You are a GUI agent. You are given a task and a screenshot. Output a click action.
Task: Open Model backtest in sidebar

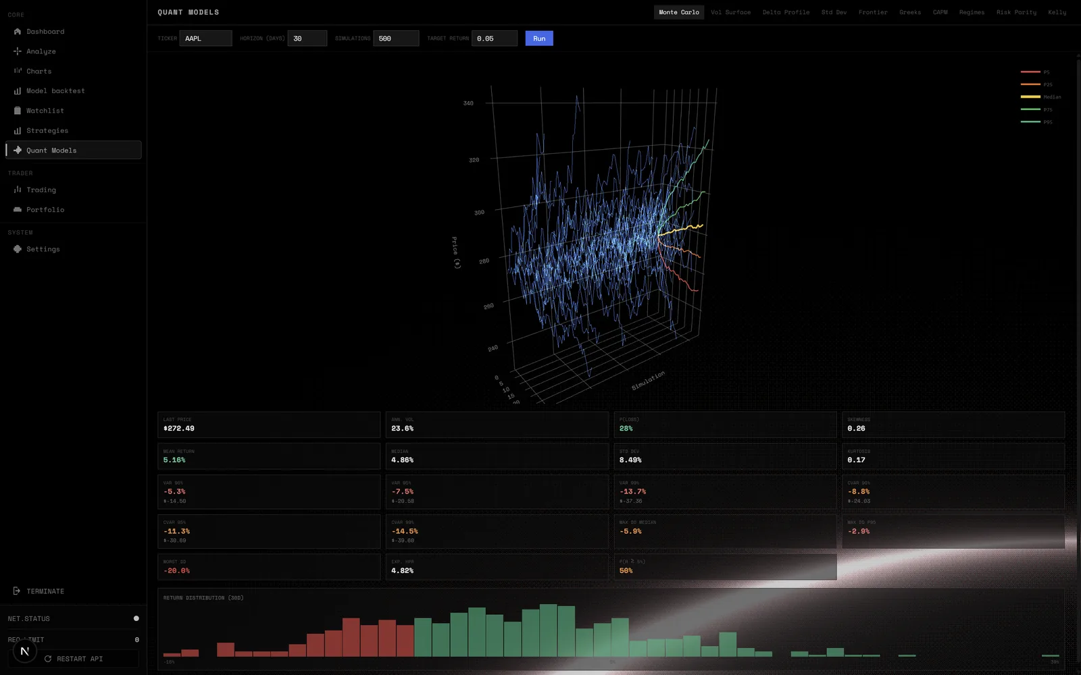pos(74,90)
